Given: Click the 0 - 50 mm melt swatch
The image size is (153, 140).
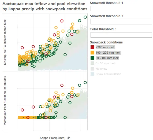Looking at the screenshot, I should 92,63.
